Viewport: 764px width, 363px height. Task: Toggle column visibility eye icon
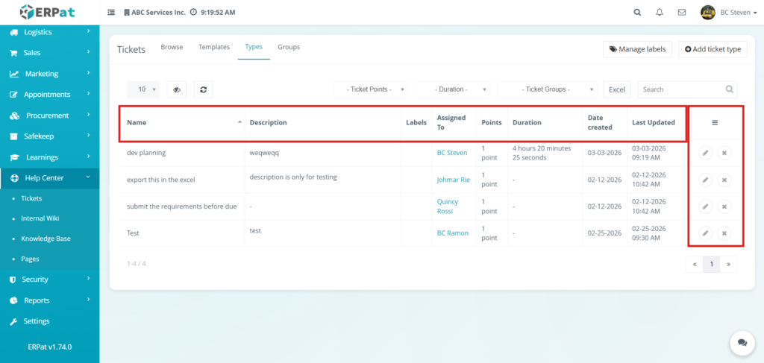click(176, 89)
